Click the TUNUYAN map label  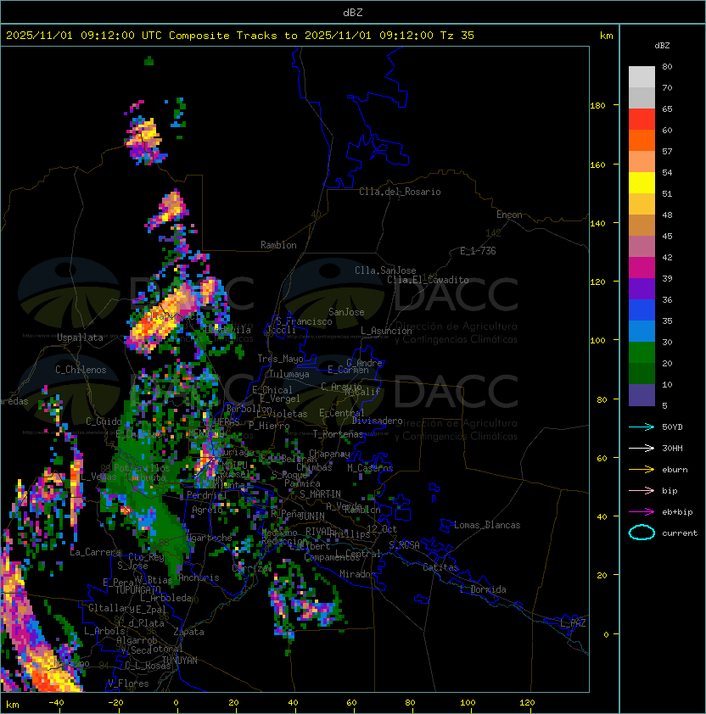click(180, 661)
